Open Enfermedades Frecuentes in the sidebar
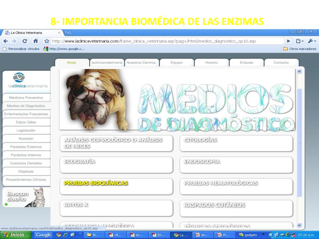Image resolution: width=319 pixels, height=239 pixels. pyautogui.click(x=26, y=114)
